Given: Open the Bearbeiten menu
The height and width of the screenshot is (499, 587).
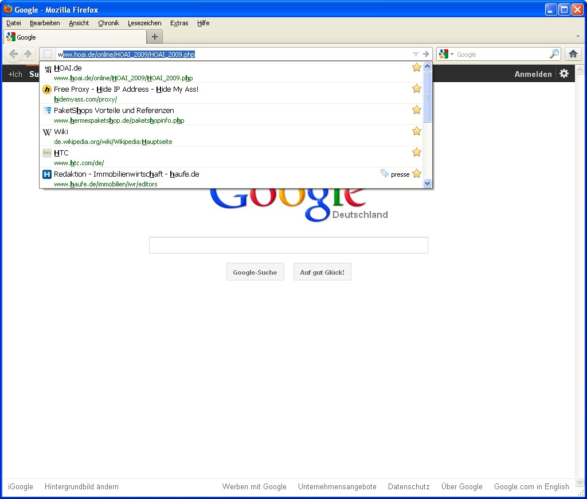Looking at the screenshot, I should pyautogui.click(x=45, y=23).
